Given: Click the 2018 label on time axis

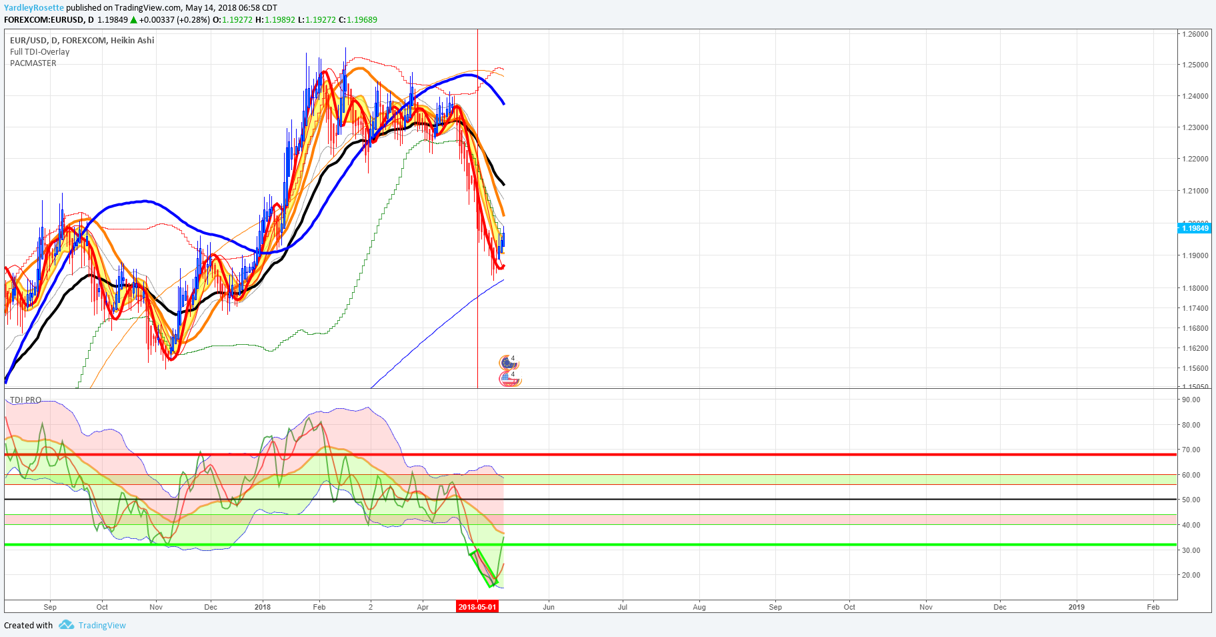Looking at the screenshot, I should 263,608.
